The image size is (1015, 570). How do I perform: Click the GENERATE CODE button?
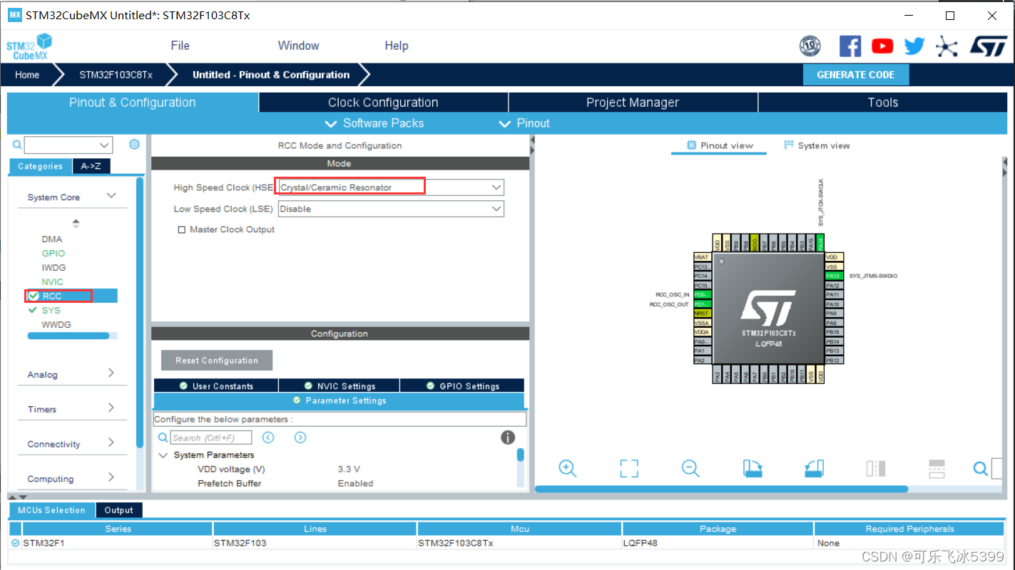856,75
